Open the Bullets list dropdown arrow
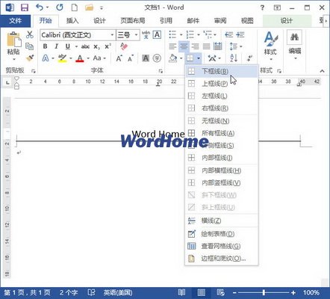Screen dimensions: 330x299 point(181,34)
